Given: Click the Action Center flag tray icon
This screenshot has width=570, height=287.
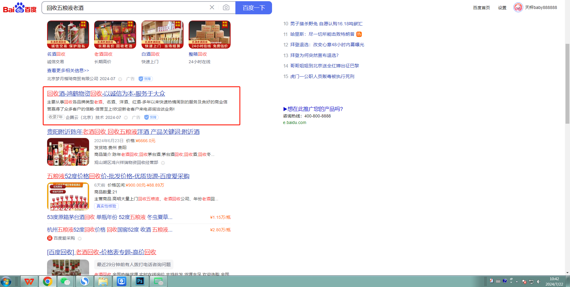Looking at the screenshot, I should [x=524, y=282].
